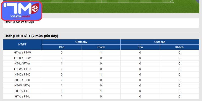Click the HT-W / FT-L row label

(x=22, y=86)
